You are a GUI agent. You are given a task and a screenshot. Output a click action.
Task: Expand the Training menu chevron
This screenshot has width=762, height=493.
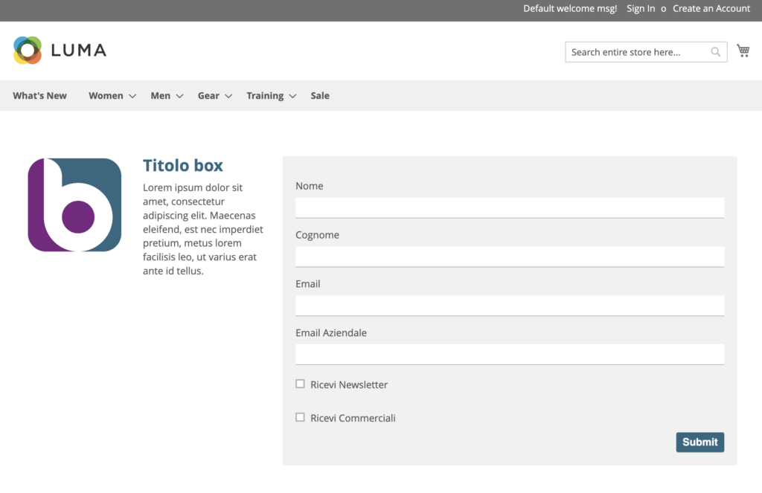292,96
